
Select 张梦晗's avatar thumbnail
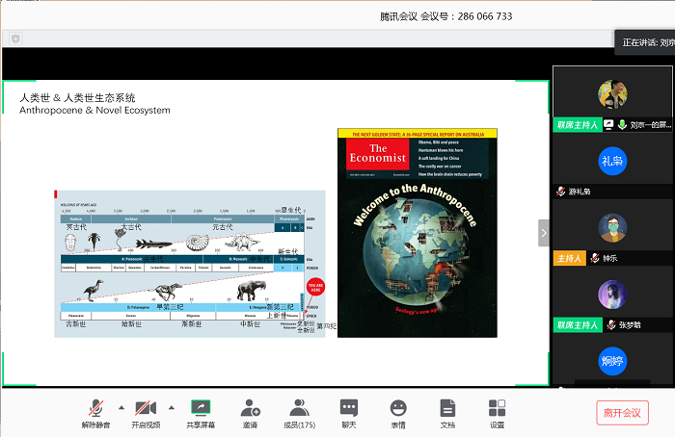612,295
